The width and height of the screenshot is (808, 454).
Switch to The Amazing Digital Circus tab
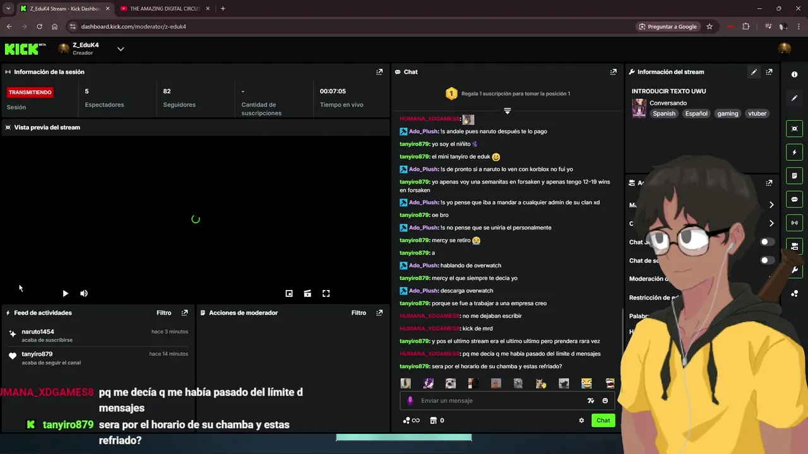(x=164, y=9)
